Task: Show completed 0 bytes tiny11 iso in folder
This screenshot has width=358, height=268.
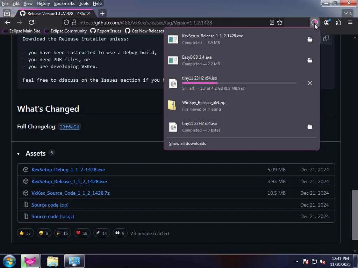Action: 310,127
